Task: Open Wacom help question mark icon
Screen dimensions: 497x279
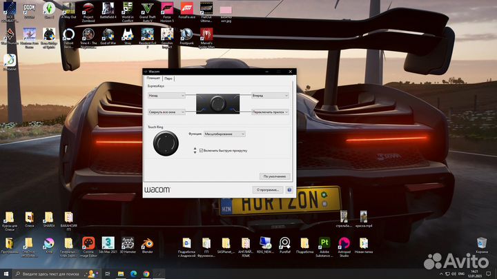Action: (x=289, y=190)
